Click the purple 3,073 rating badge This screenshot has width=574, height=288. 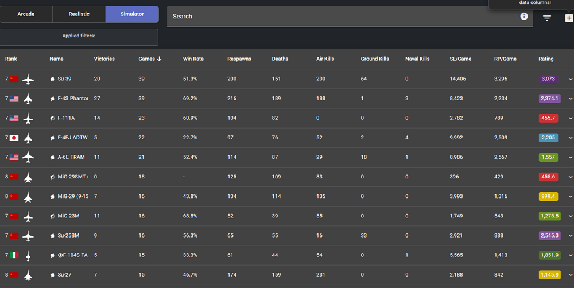[x=548, y=79]
